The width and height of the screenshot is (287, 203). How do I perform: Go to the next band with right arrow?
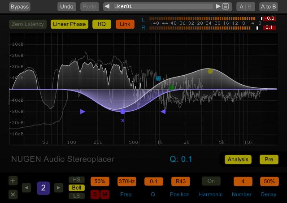pos(58,188)
